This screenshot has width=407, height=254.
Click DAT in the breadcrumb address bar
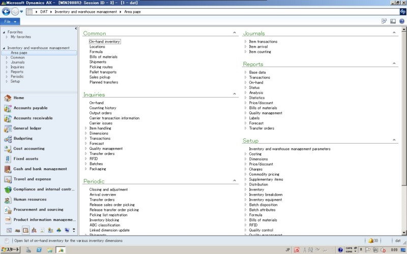click(x=44, y=12)
